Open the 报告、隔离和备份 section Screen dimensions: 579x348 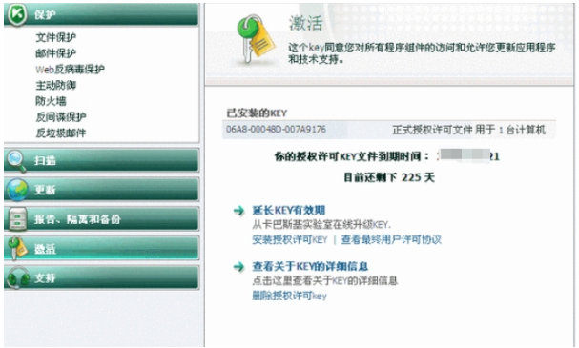tap(101, 219)
